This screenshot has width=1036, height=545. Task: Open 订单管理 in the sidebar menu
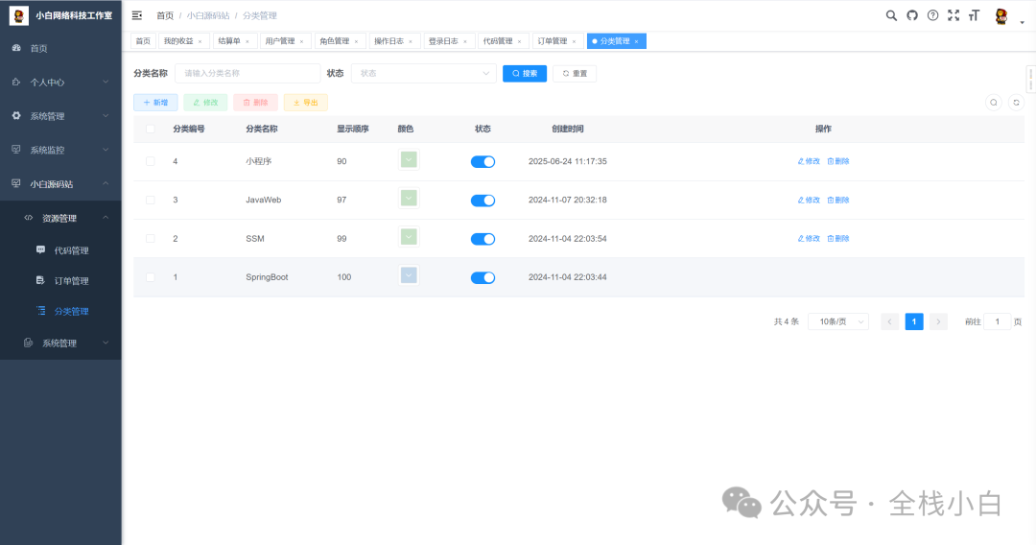pos(71,281)
